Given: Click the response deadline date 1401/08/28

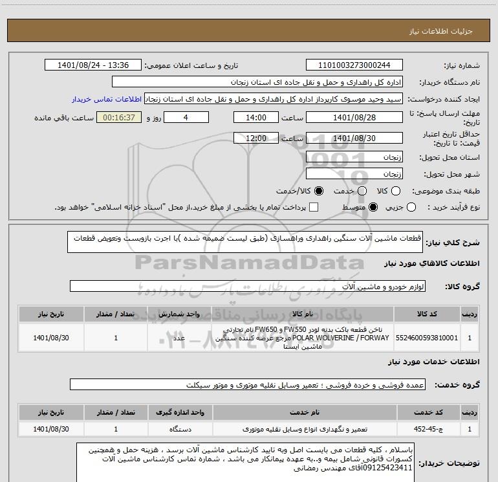Looking at the screenshot, I should tap(354, 117).
